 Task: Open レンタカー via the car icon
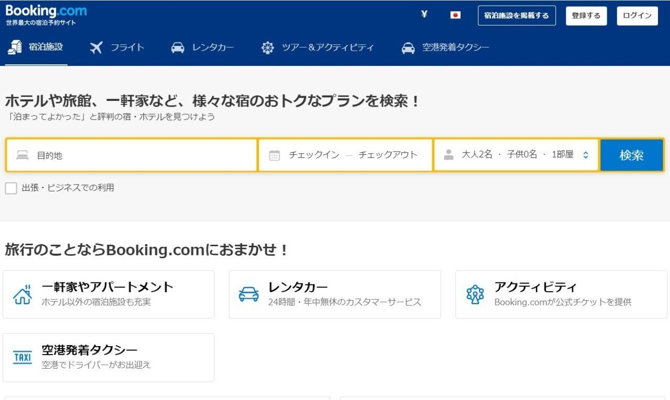[x=178, y=47]
